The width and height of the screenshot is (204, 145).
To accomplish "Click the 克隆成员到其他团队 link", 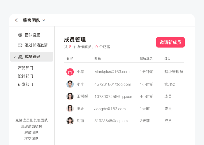I will click(x=31, y=120).
